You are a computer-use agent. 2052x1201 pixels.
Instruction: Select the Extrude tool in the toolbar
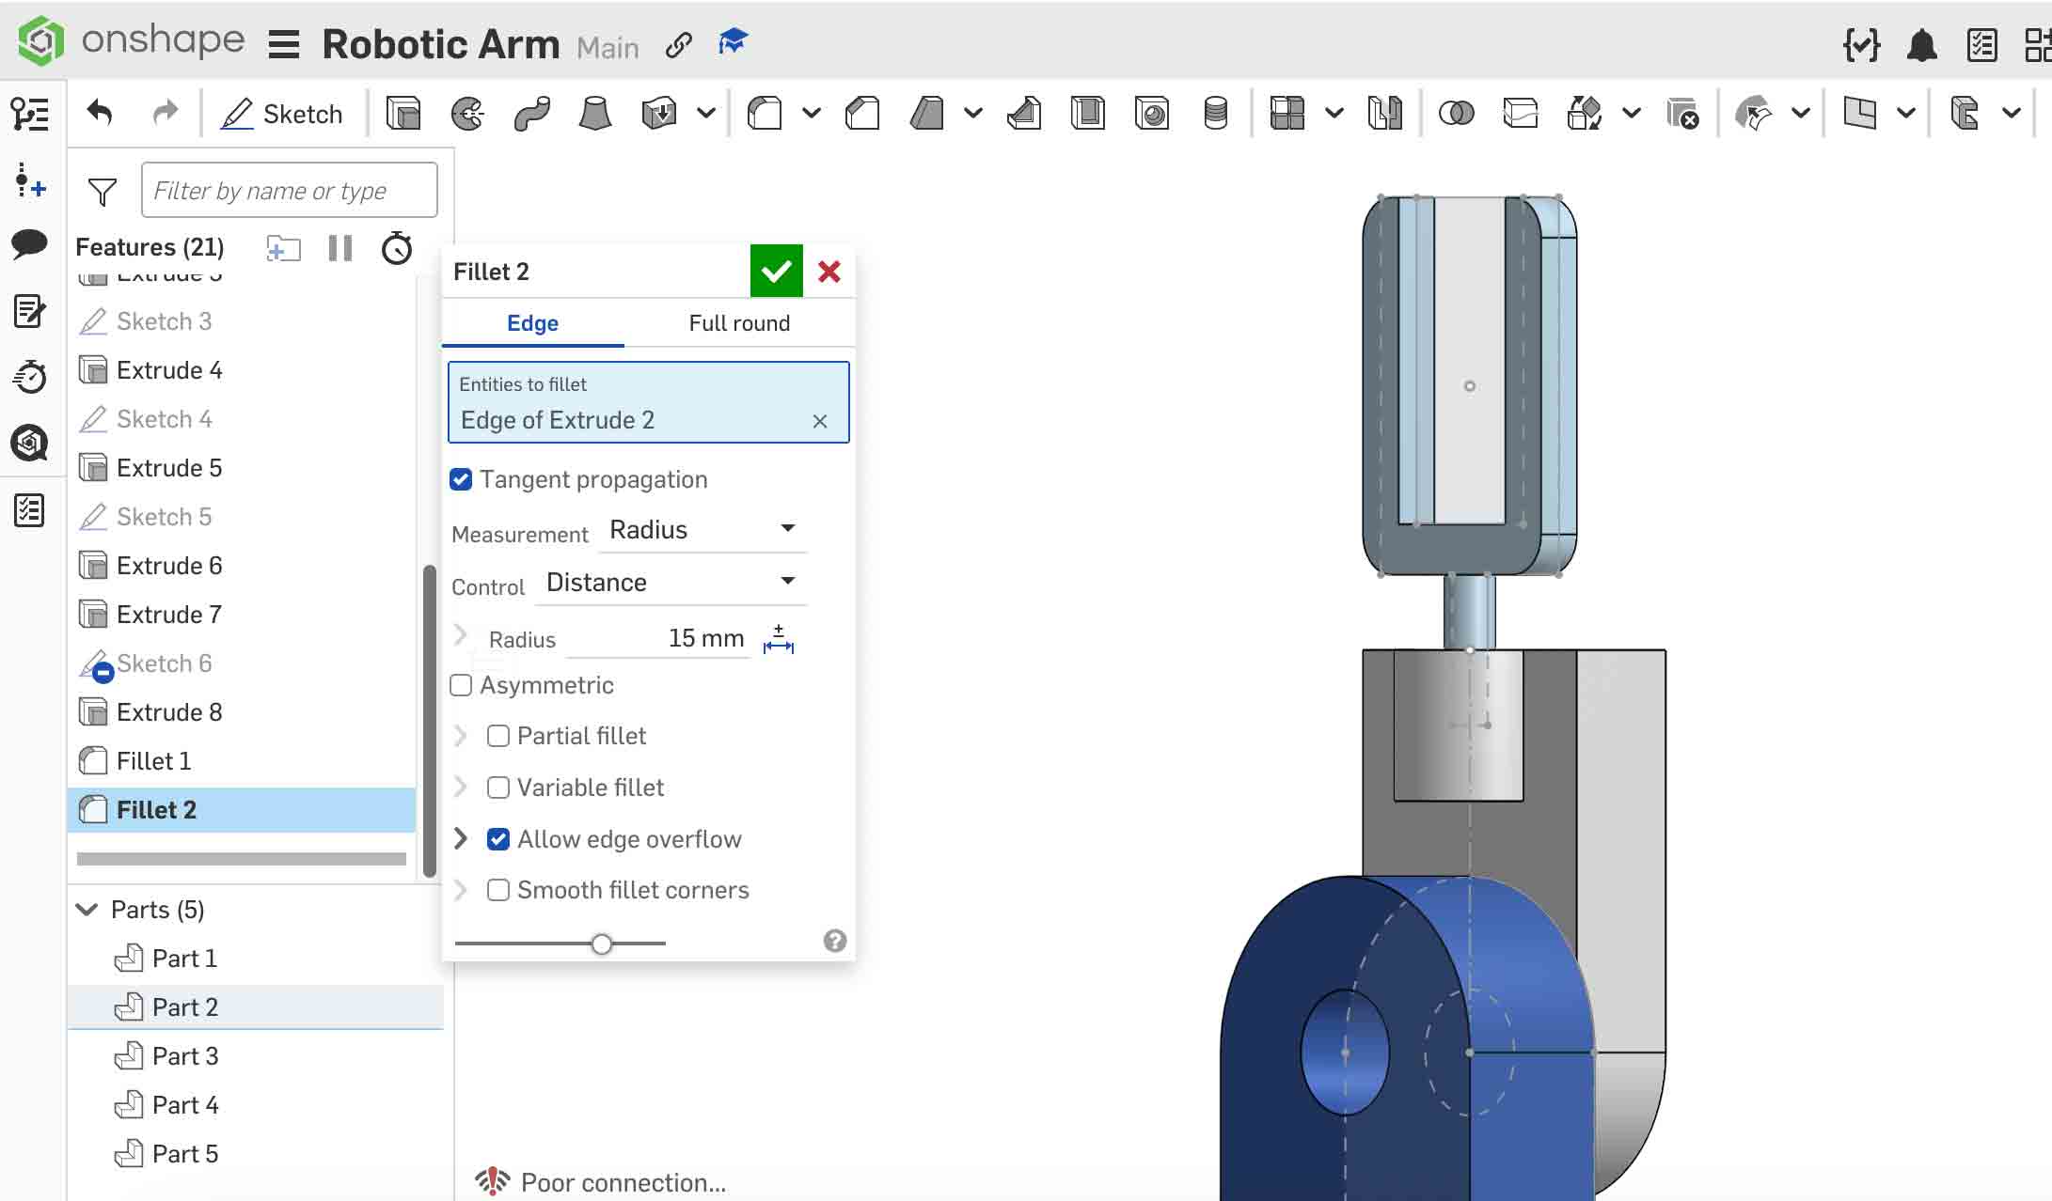pos(403,113)
